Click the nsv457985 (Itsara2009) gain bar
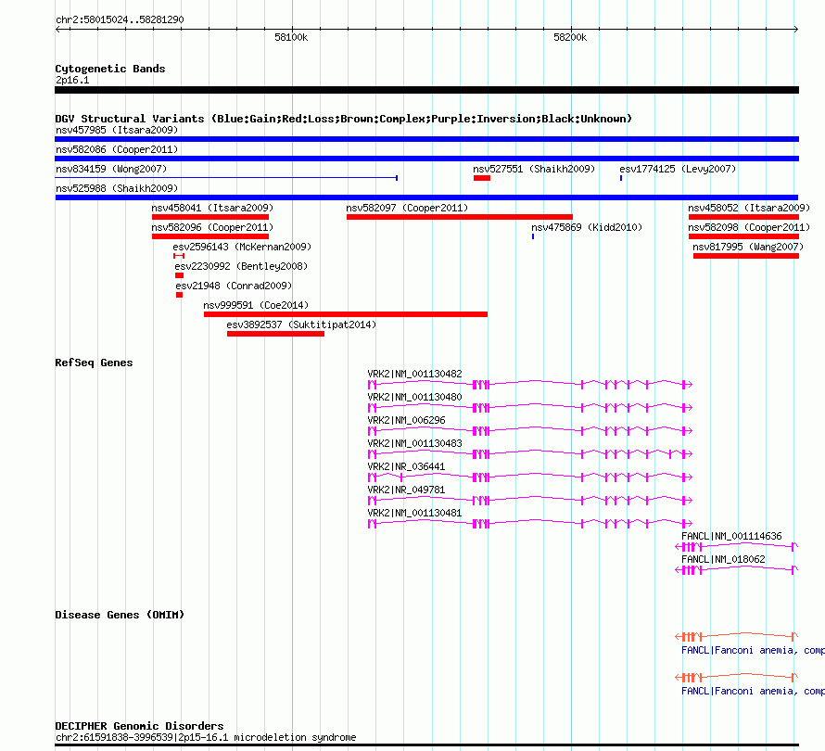The width and height of the screenshot is (825, 751). coord(426,139)
